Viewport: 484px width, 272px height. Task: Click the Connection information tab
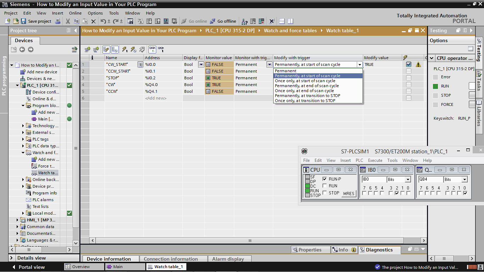171,259
